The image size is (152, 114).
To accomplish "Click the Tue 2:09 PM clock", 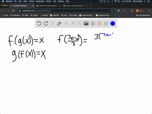I will tap(126, 1).
